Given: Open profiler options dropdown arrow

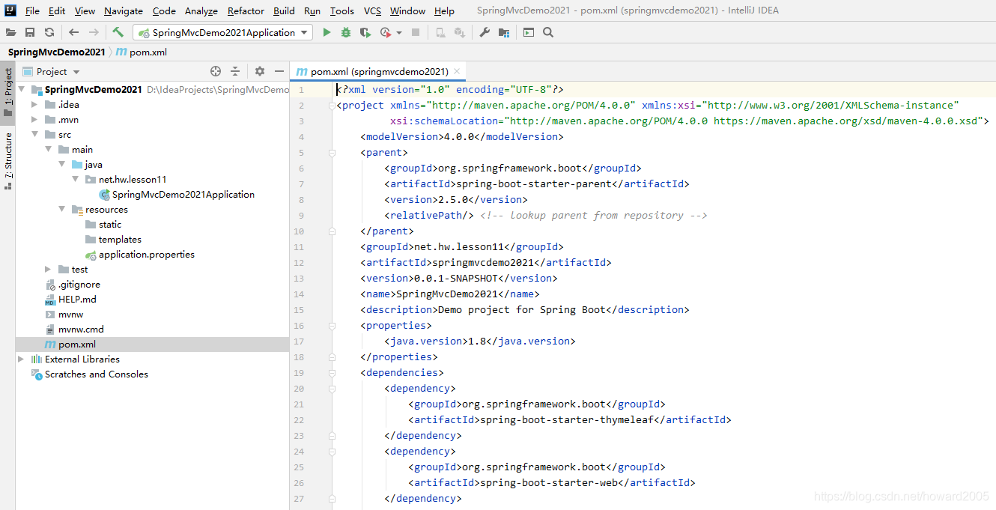Looking at the screenshot, I should (x=399, y=33).
